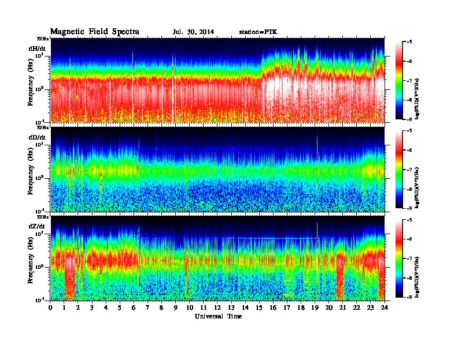458x353 pixels.
Task: Click the dD/dt spectrogram plot
Action: coord(217,169)
